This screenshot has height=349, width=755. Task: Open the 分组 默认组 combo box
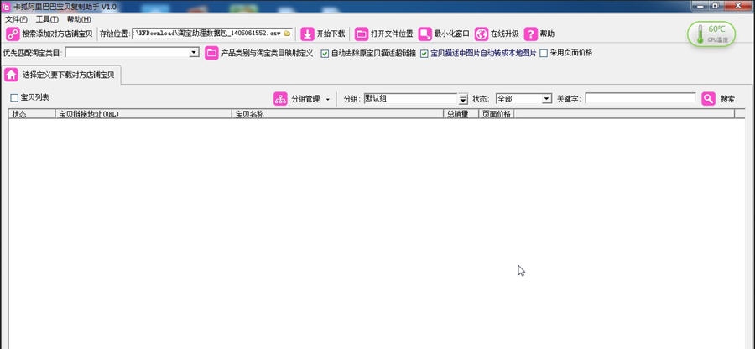[x=463, y=99]
